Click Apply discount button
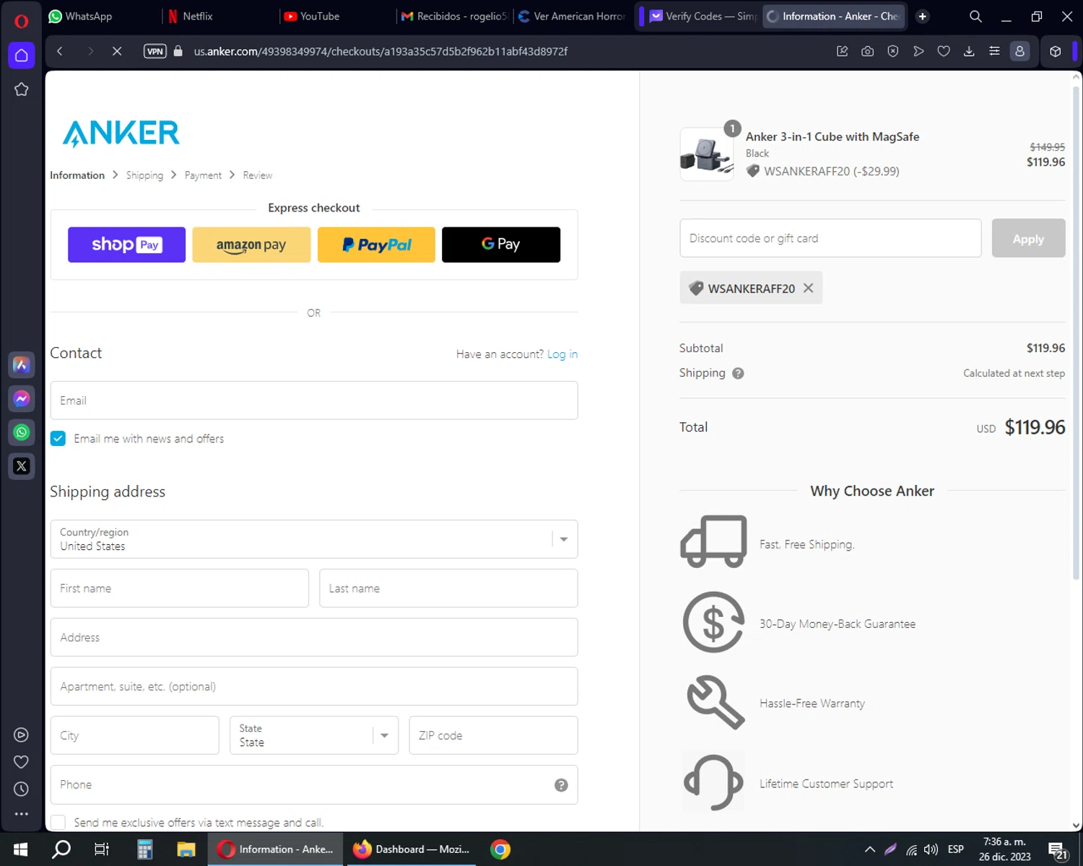This screenshot has width=1083, height=866. pyautogui.click(x=1028, y=238)
